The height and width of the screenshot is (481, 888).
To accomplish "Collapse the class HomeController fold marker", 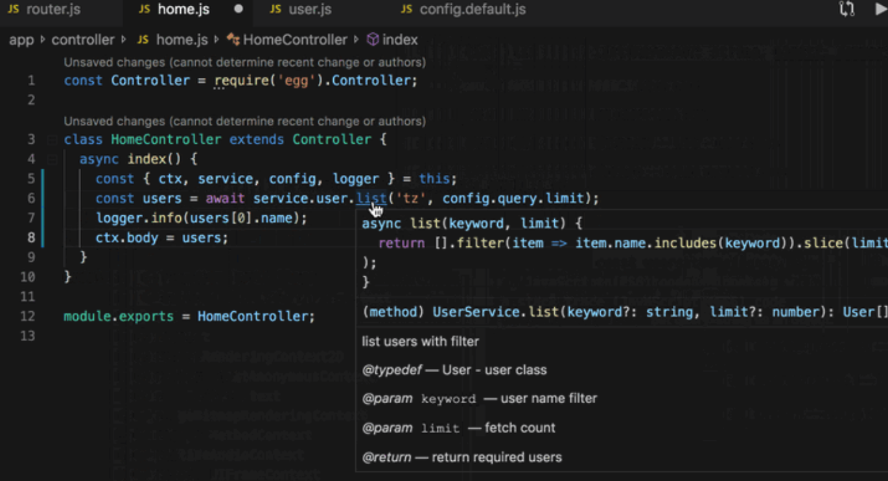I will coord(51,139).
